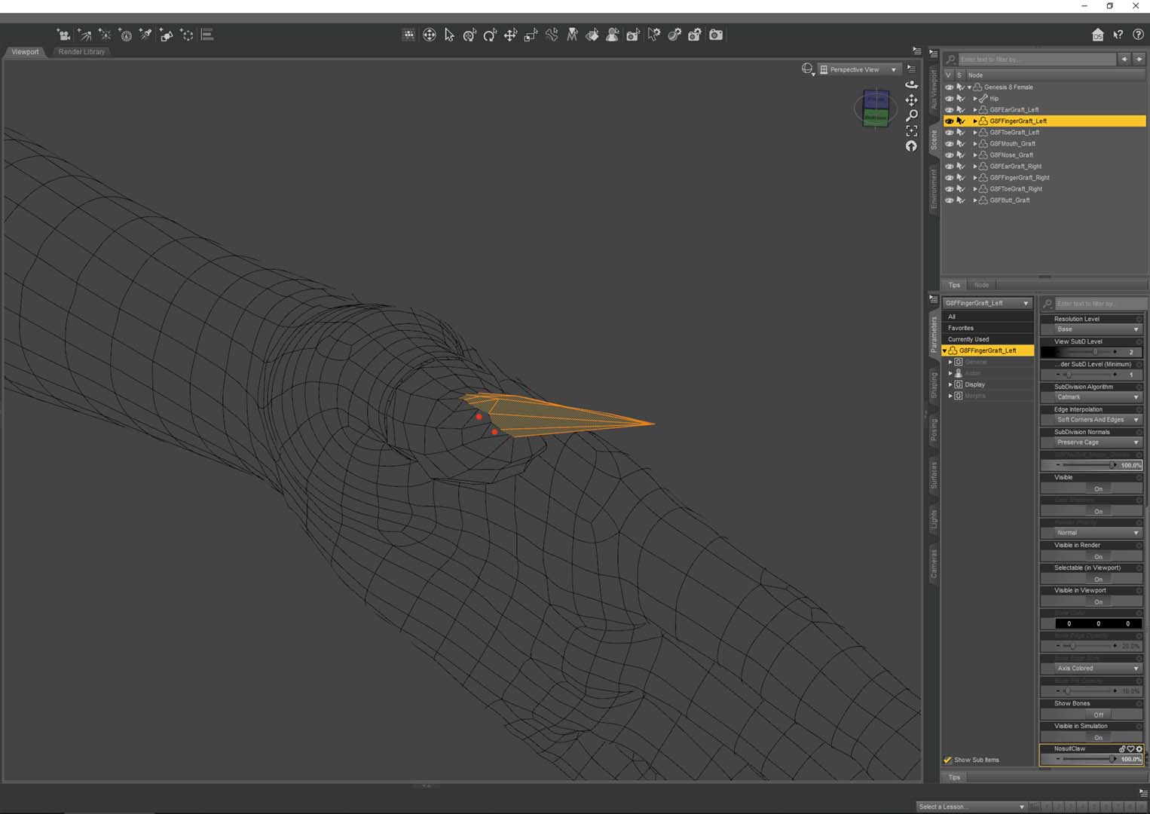The height and width of the screenshot is (814, 1150).
Task: Hide G8FMouth_Graft using its eye icon
Action: click(x=949, y=144)
